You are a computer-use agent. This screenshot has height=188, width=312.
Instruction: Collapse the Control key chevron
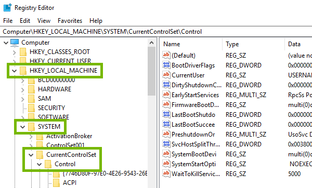point(39,164)
